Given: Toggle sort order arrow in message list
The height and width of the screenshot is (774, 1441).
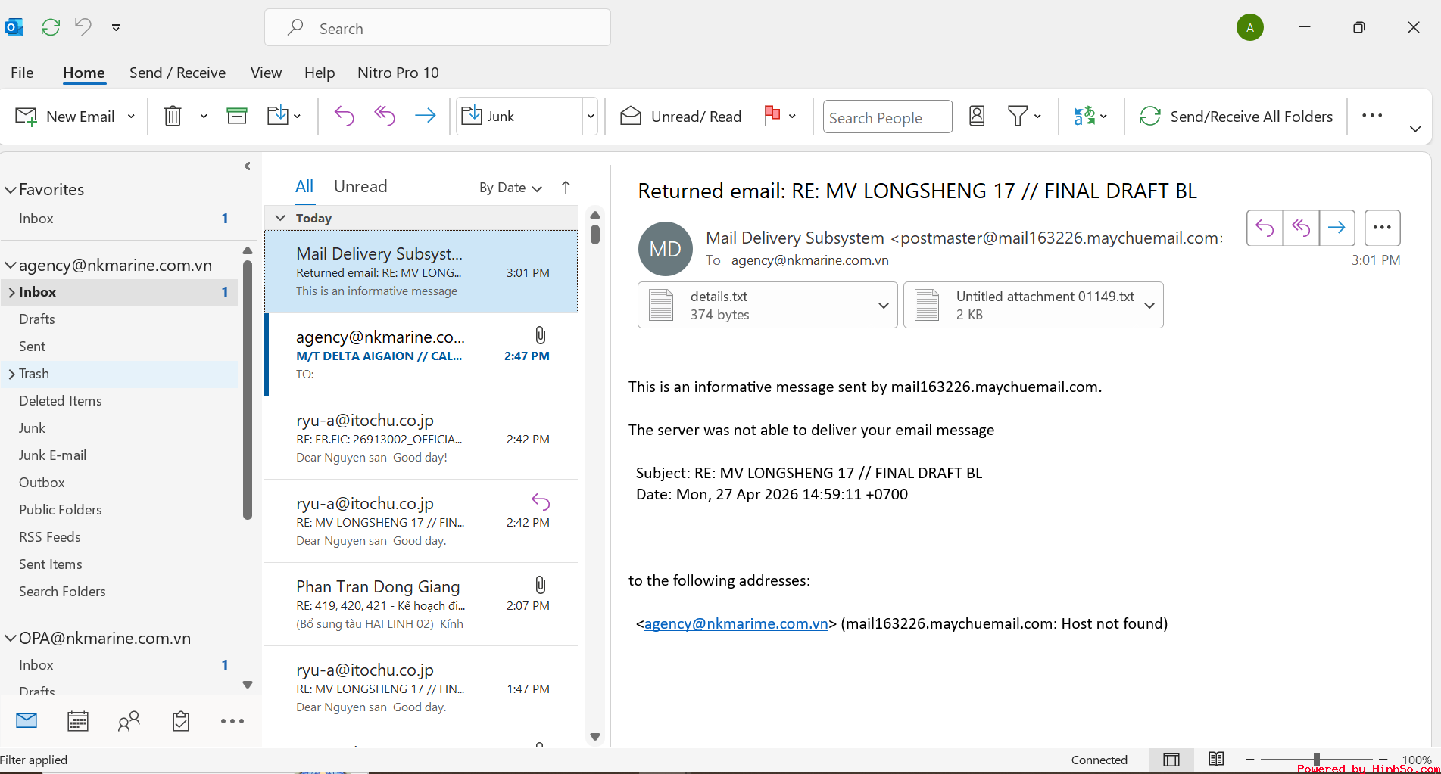Looking at the screenshot, I should click(566, 188).
